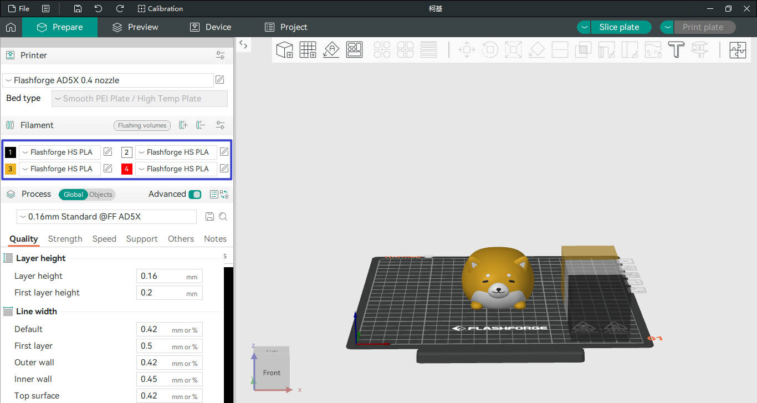757x403 pixels.
Task: Click the Flushing volumes button
Action: (142, 125)
